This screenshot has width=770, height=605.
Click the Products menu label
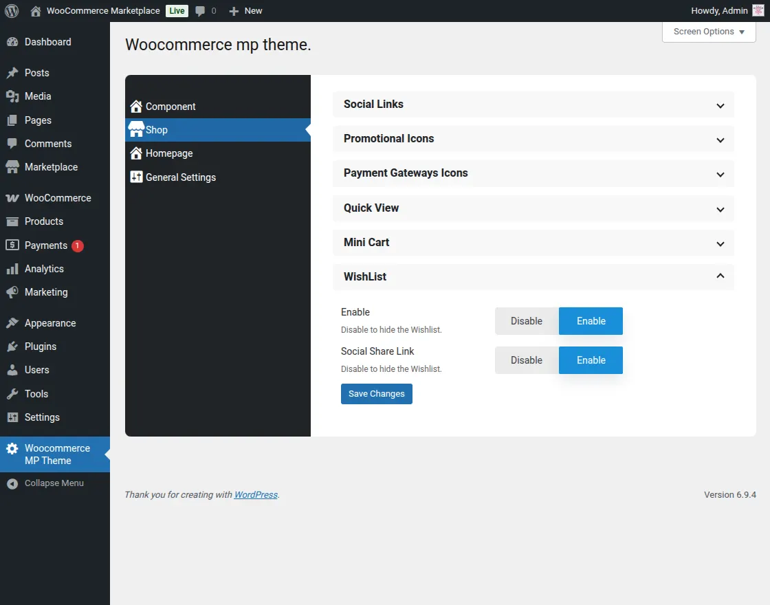44,221
